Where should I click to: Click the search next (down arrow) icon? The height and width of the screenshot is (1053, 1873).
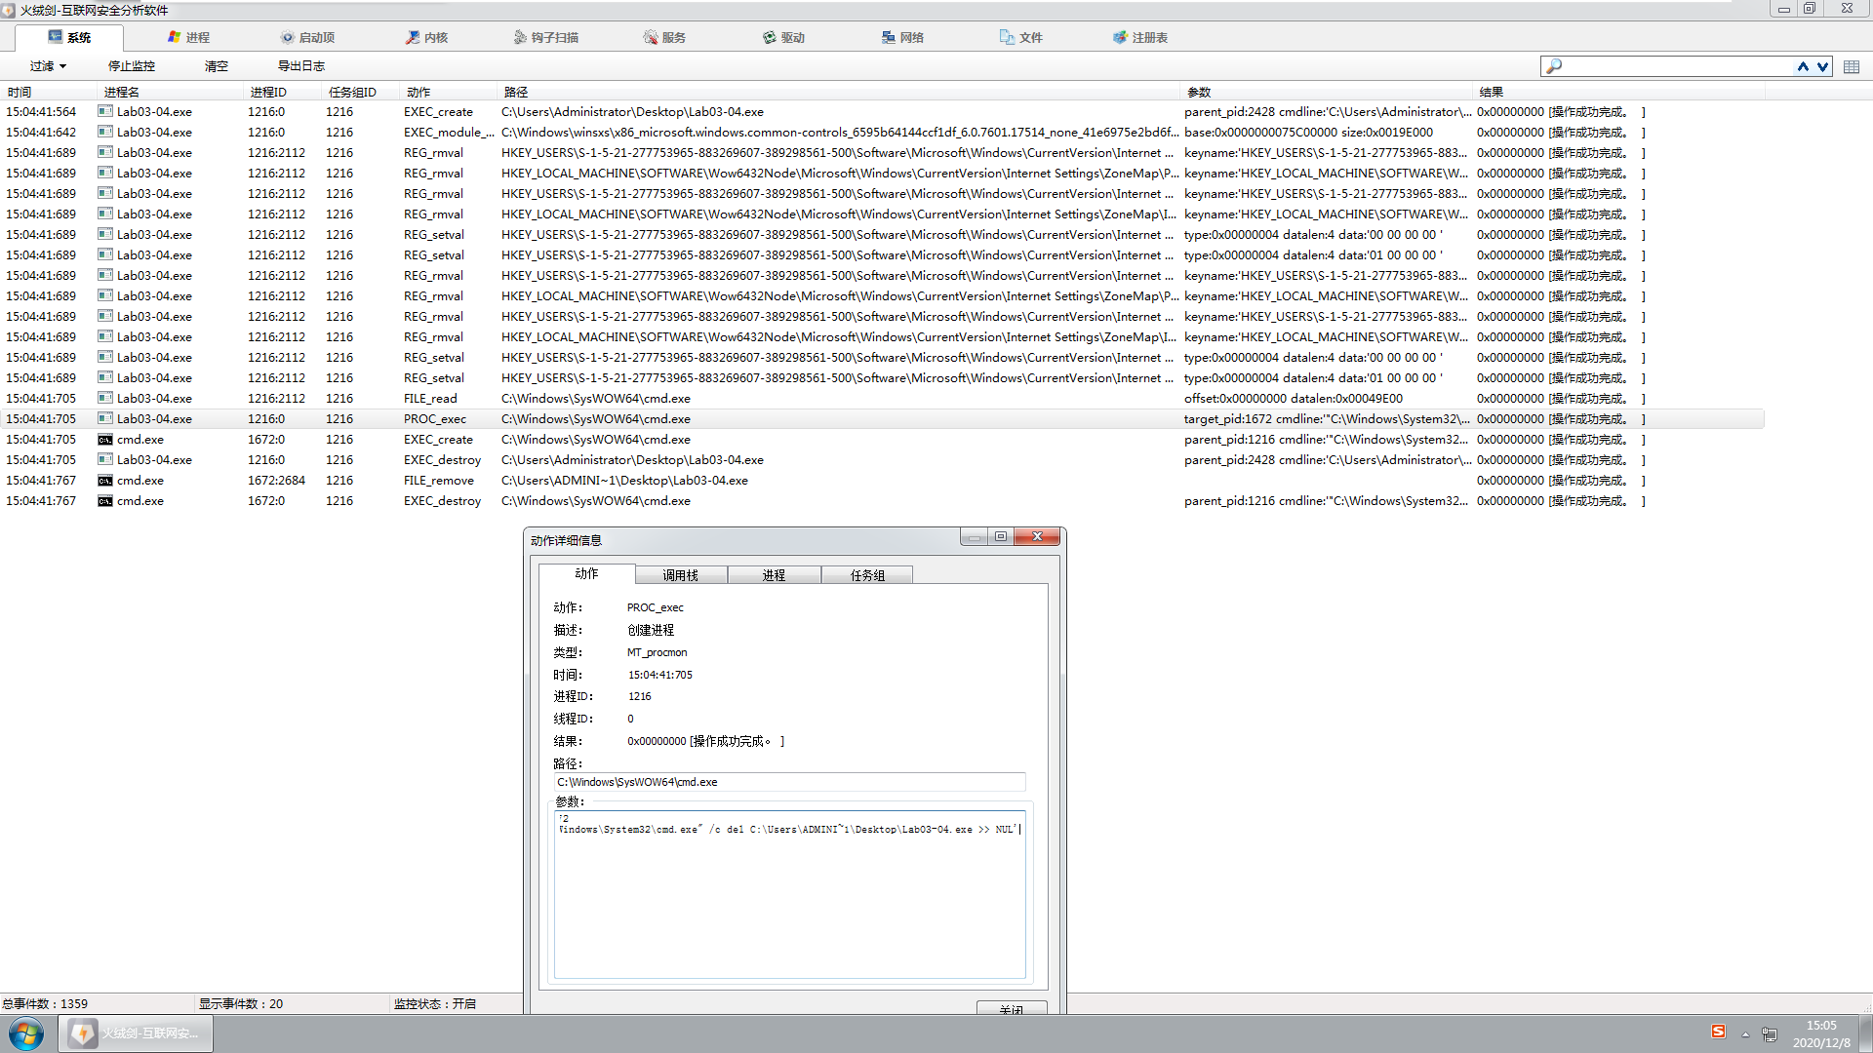[1822, 66]
